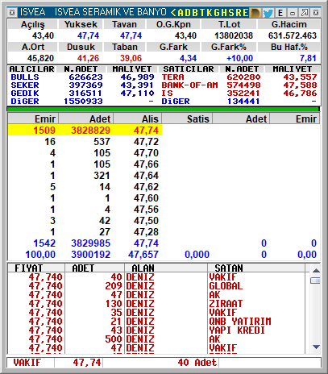This screenshot has width=328, height=374.
Task: Select yellow letter S in title bar
Action: click(x=231, y=13)
